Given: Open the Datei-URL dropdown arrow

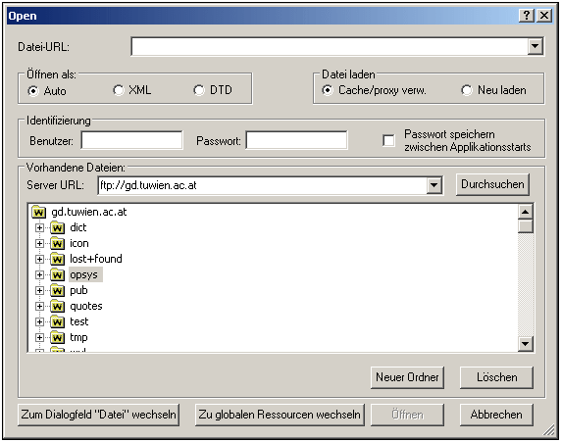Looking at the screenshot, I should click(535, 46).
